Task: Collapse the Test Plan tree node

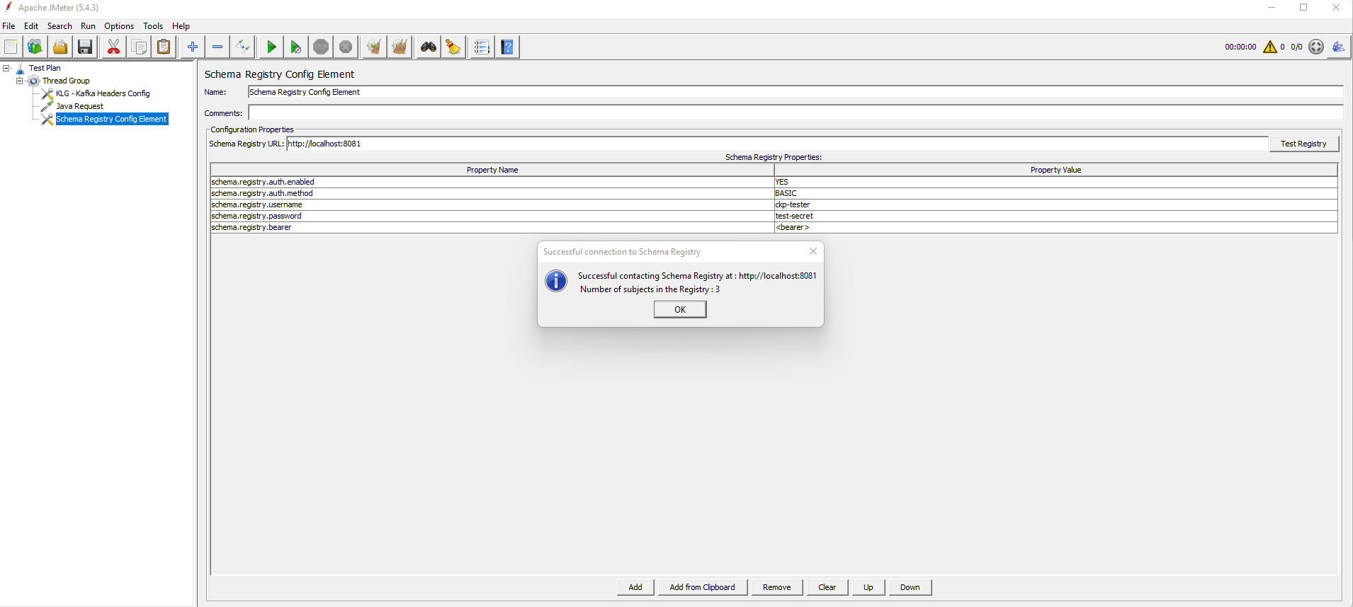Action: pos(6,68)
